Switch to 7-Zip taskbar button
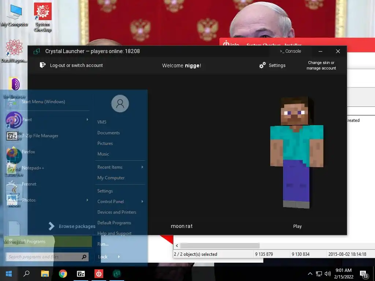Screen dimensions: 375x281 (x=81, y=274)
